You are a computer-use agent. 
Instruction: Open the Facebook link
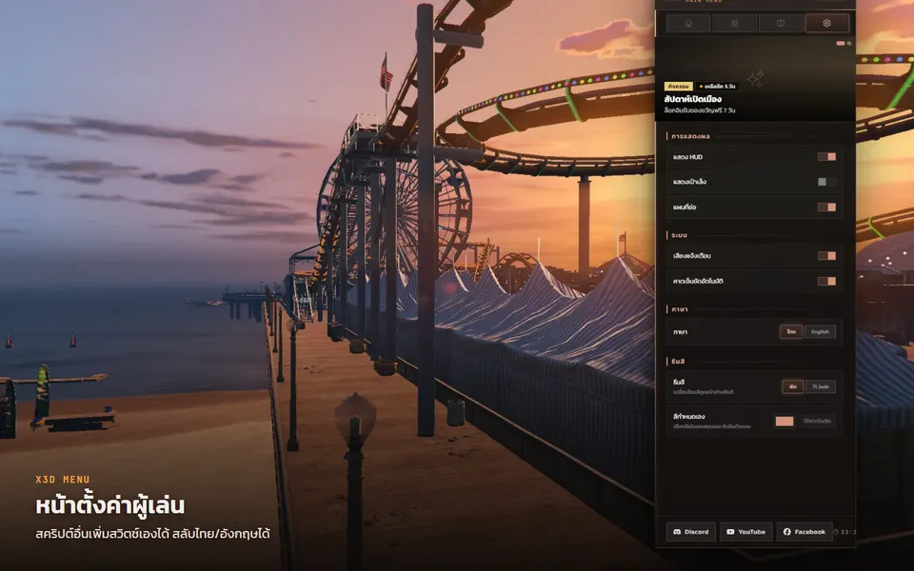coord(805,532)
